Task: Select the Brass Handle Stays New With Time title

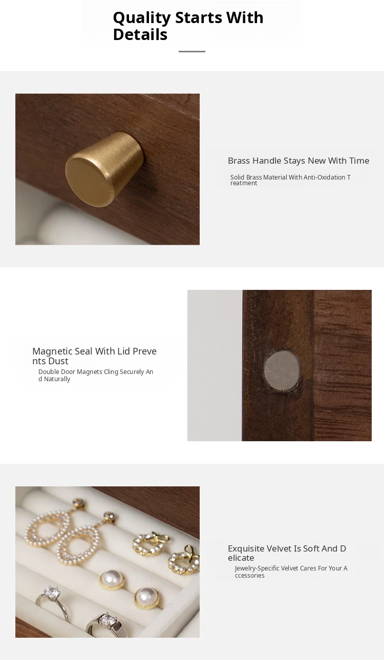Action: click(x=298, y=161)
